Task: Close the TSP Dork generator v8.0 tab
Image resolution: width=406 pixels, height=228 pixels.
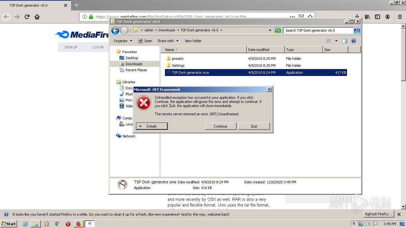Action: pos(66,5)
